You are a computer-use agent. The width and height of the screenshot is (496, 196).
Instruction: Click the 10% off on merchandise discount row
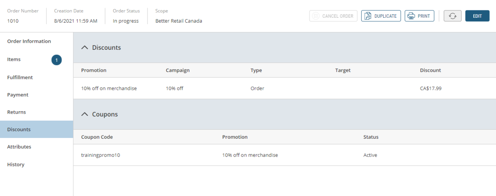click(109, 88)
